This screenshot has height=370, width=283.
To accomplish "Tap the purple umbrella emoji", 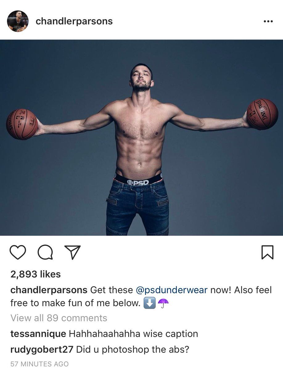I will [163, 303].
